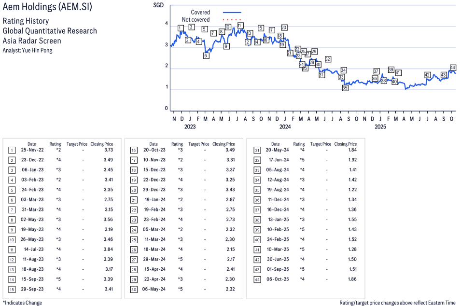Click the blue Covered legend line
Screen dimensions: 461x306
point(232,13)
